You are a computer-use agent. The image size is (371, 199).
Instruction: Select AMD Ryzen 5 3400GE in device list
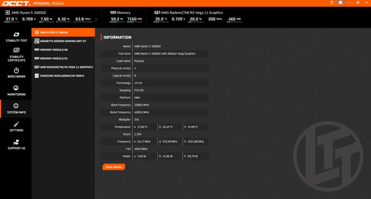pos(63,32)
